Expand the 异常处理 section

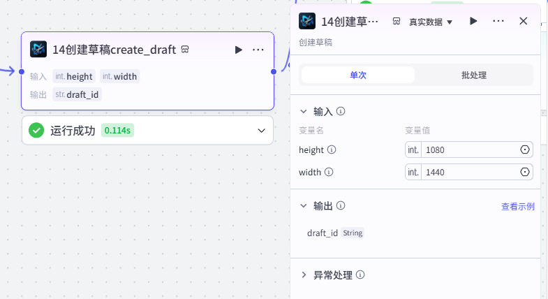(304, 275)
